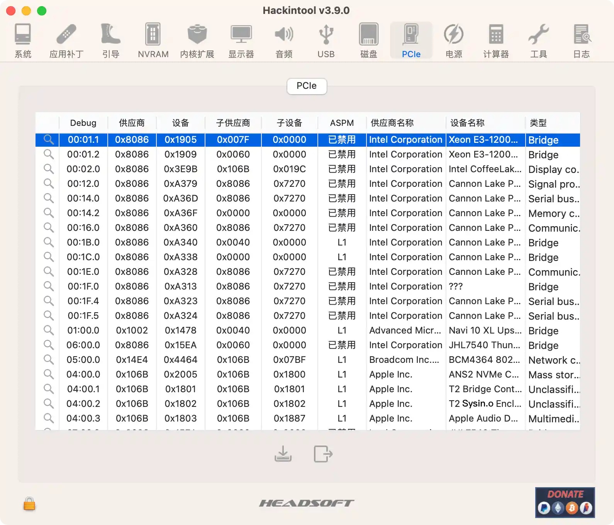Sort by the 子供应商 column header
The height and width of the screenshot is (525, 614).
[233, 123]
